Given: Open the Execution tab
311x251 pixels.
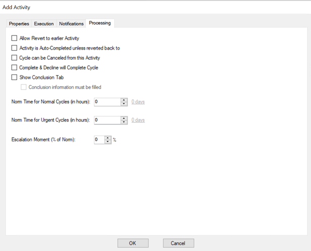Looking at the screenshot, I should tap(44, 24).
